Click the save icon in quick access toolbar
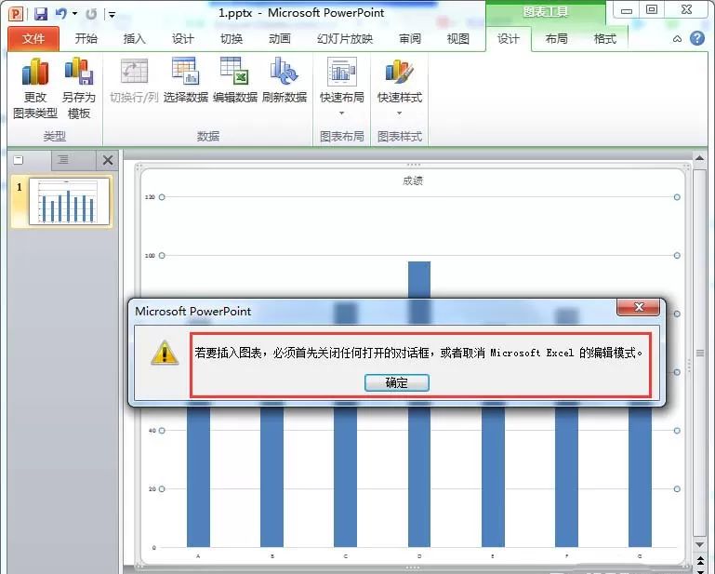 click(x=41, y=14)
